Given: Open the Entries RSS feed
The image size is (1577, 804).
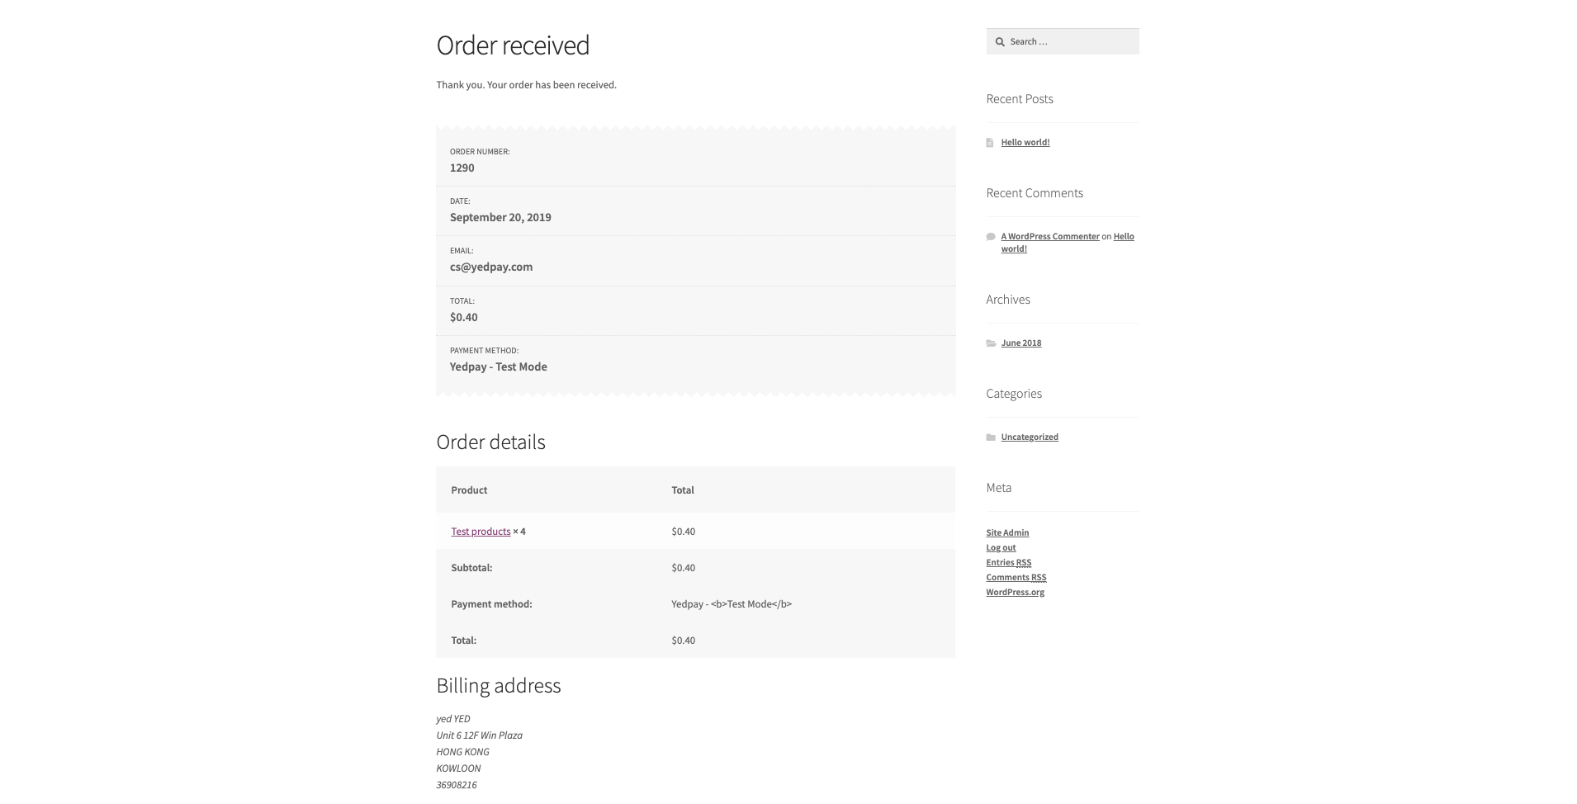Looking at the screenshot, I should point(1008,563).
